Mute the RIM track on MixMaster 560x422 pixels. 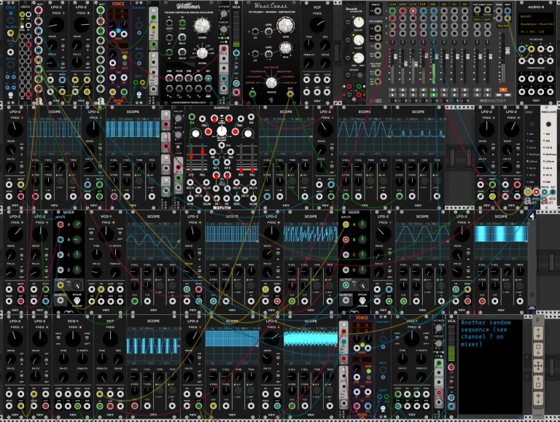pyautogui.click(x=423, y=90)
